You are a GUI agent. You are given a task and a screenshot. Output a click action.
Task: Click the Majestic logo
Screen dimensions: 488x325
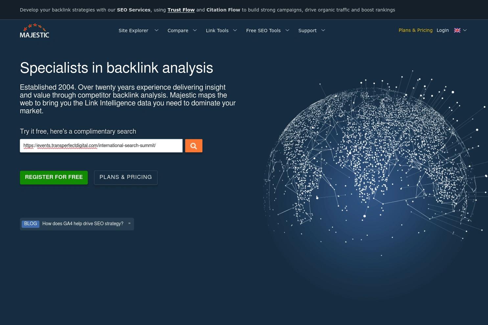pos(35,31)
